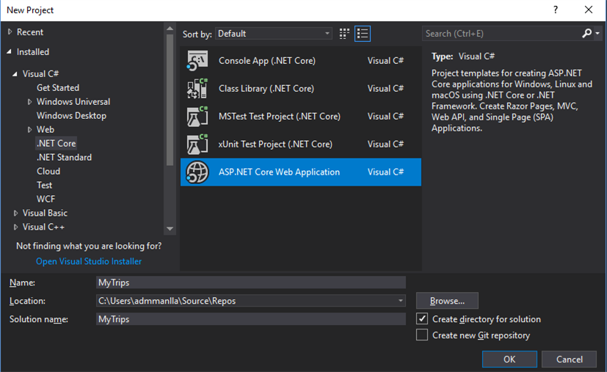Collapse the Visual C# node
This screenshot has height=372, width=607.
(x=15, y=74)
